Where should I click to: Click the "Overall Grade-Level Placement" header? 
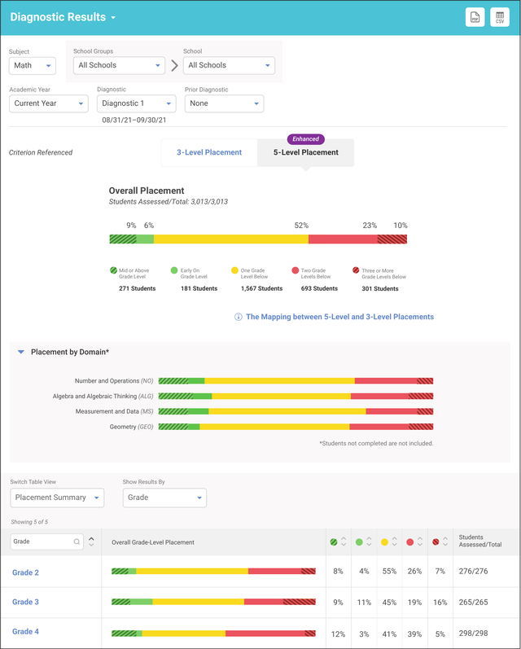[153, 542]
